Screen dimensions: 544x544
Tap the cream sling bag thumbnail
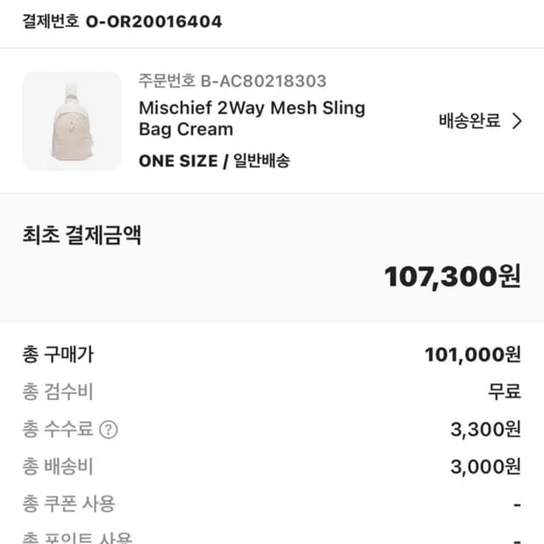tap(72, 121)
